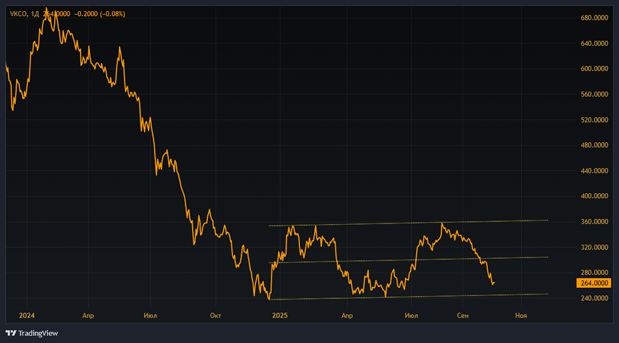Click the 320.0000 price axis label

coord(594,248)
